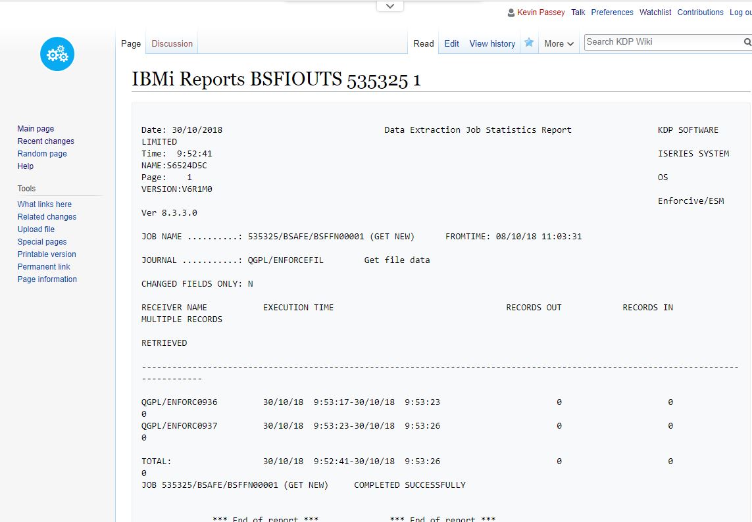The width and height of the screenshot is (752, 522).
Task: Open the View history tab
Action: coord(492,43)
